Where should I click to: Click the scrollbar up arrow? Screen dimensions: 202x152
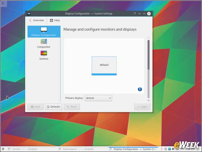(x=148, y=38)
